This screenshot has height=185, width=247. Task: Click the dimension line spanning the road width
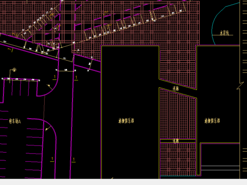[66, 70]
